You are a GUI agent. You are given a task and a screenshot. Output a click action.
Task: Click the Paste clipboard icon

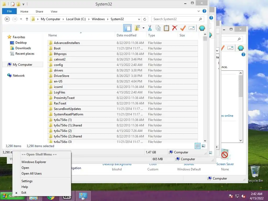[166, 28]
